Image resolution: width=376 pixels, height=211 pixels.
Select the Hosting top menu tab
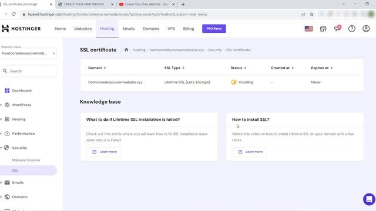(107, 29)
